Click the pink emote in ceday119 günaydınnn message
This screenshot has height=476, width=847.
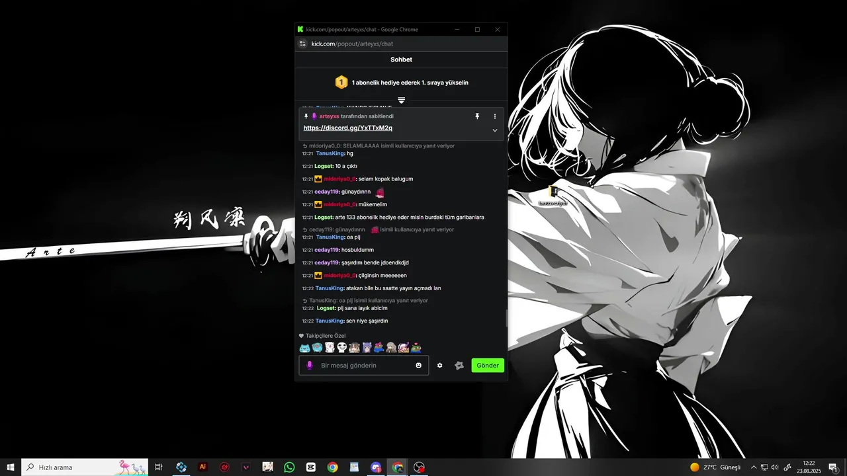[380, 192]
